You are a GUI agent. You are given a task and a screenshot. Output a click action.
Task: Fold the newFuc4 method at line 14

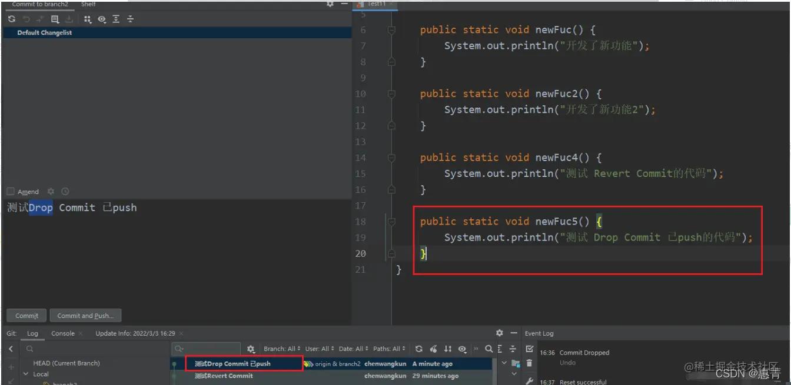pyautogui.click(x=391, y=158)
